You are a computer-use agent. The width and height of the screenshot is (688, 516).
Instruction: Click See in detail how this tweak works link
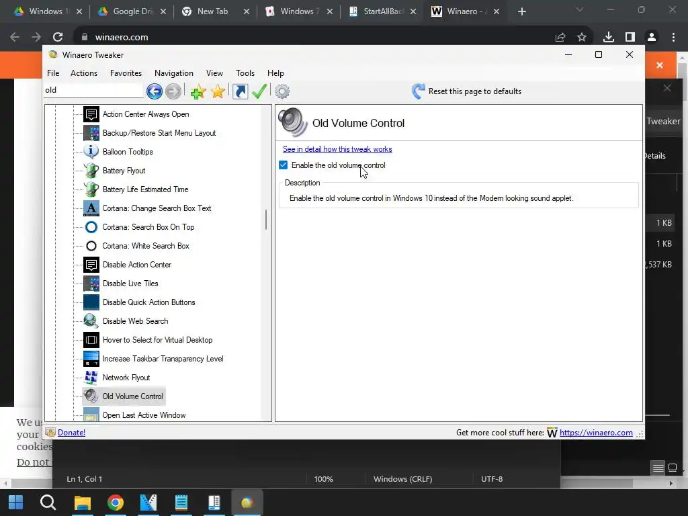(337, 149)
